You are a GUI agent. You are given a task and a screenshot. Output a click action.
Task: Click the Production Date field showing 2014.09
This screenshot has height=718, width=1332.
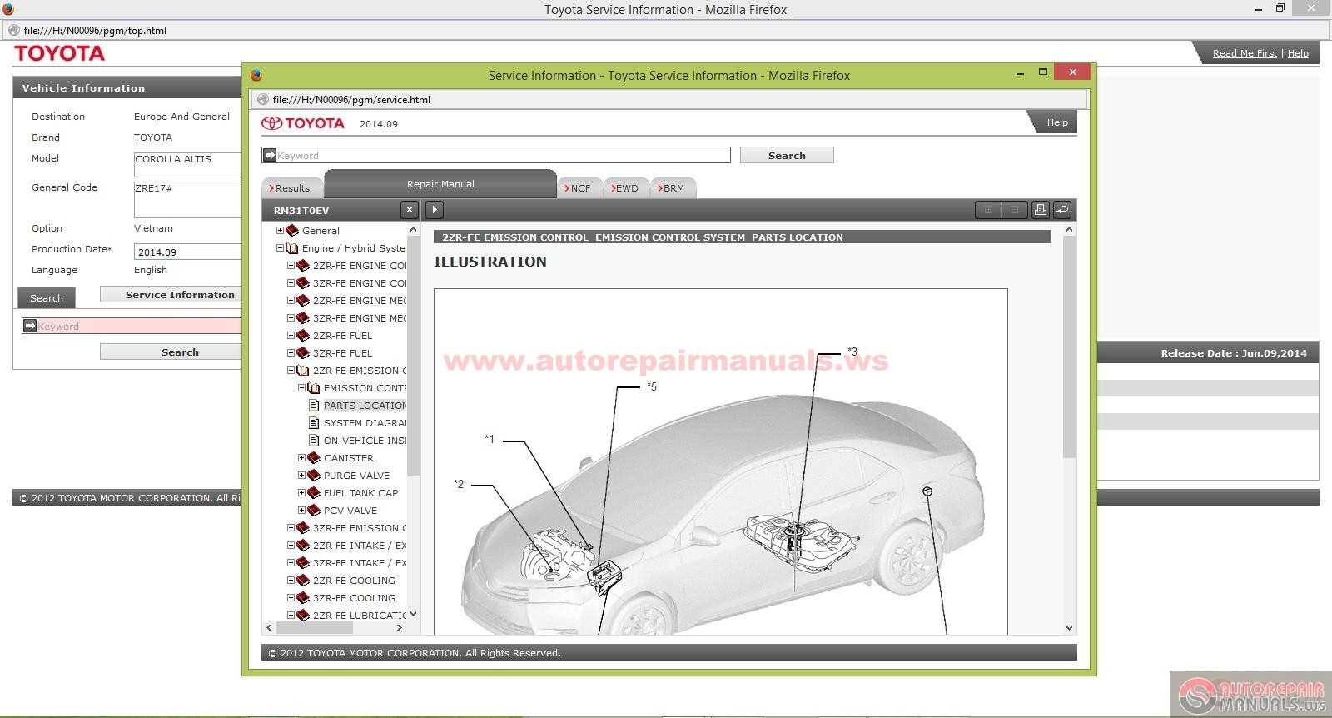point(187,252)
